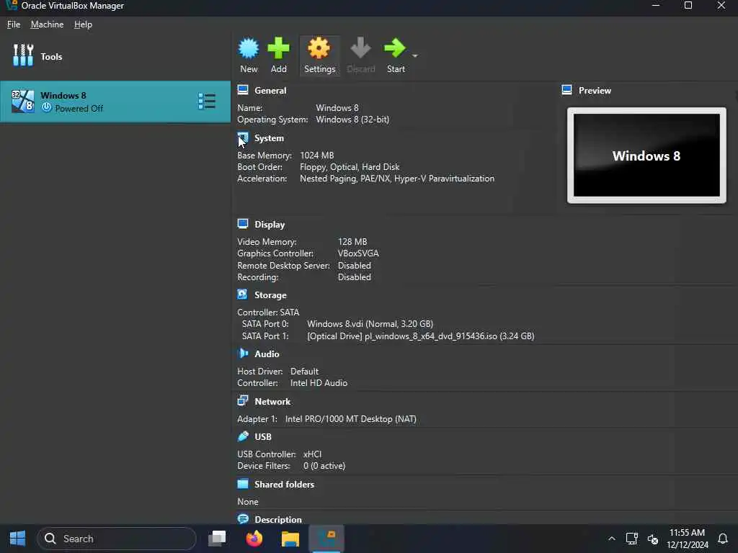Click the USB section icon
The image size is (738, 553).
coord(243,436)
